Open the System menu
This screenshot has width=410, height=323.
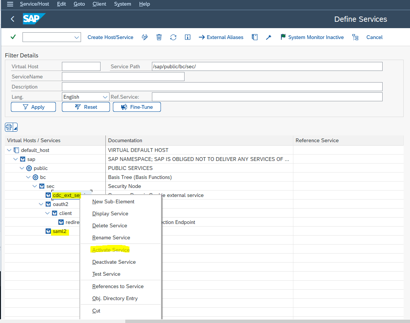(x=123, y=4)
